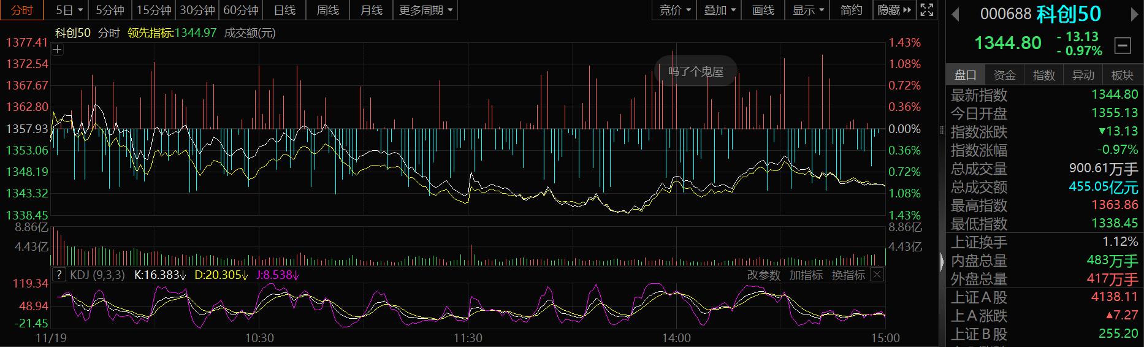Hide the right panel via 隐藏 button
Viewport: 1144px width, 347px height.
pos(894,10)
